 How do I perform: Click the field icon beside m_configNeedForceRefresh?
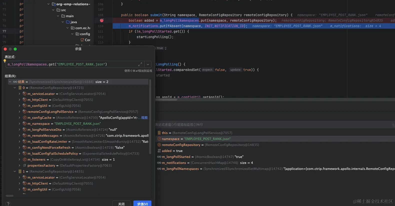(25, 147)
